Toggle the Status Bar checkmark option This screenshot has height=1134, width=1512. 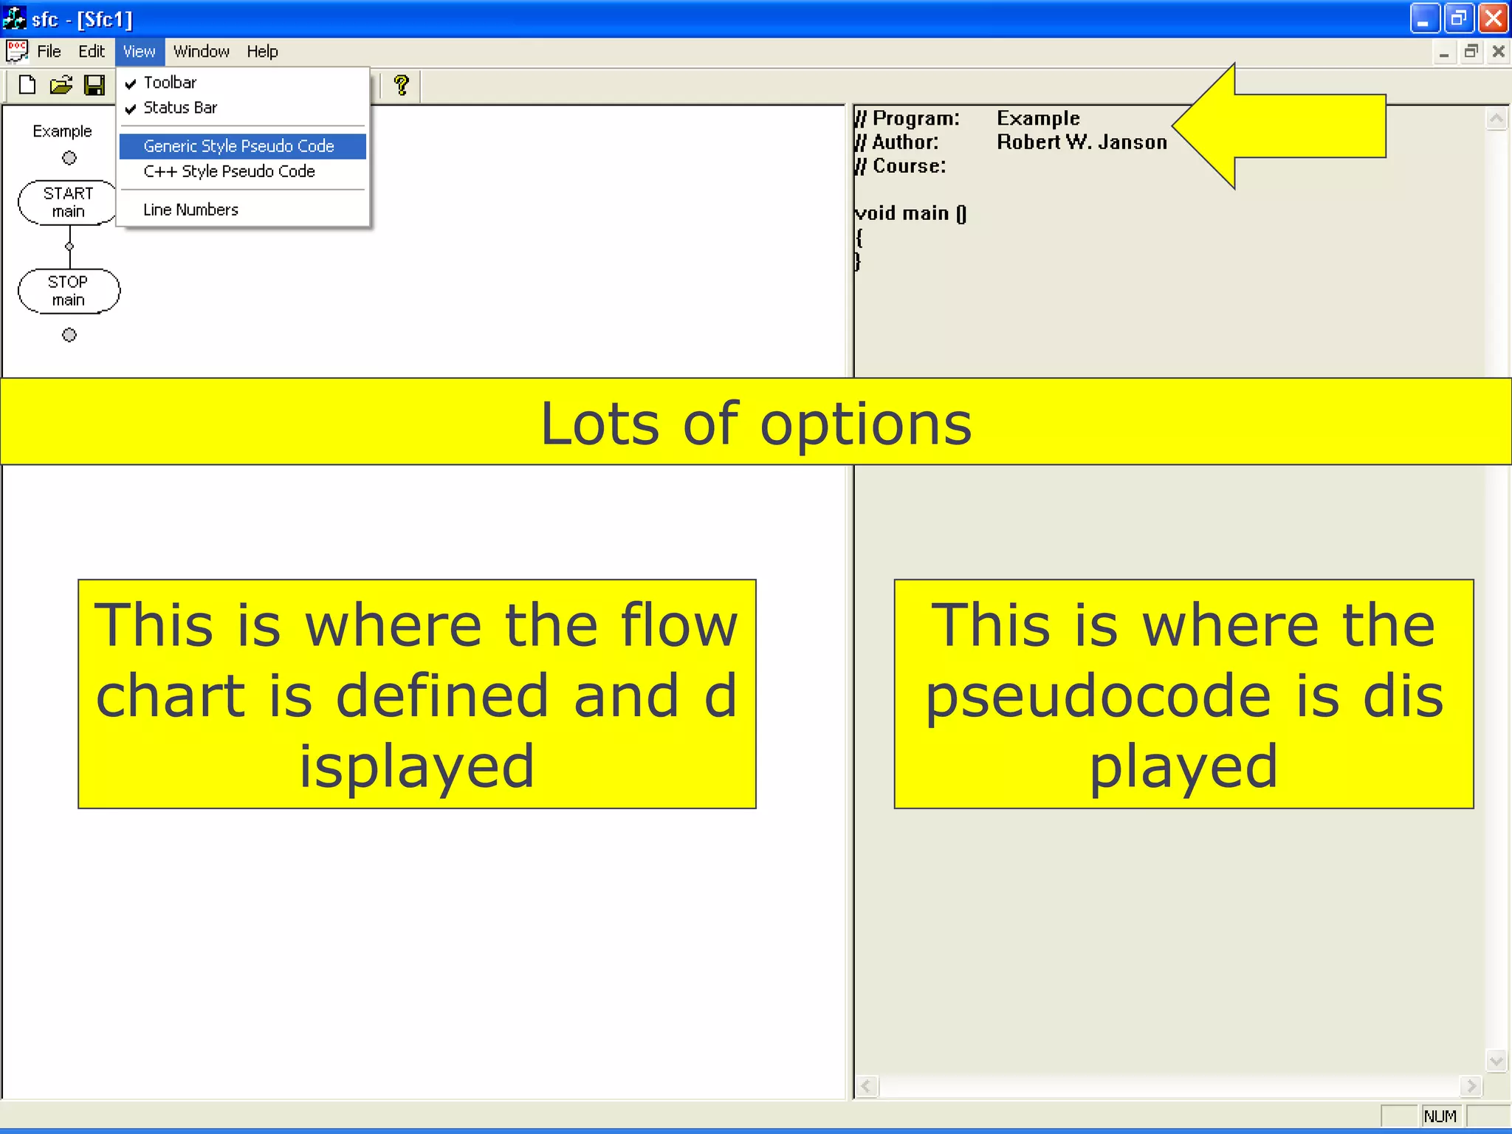tap(243, 108)
